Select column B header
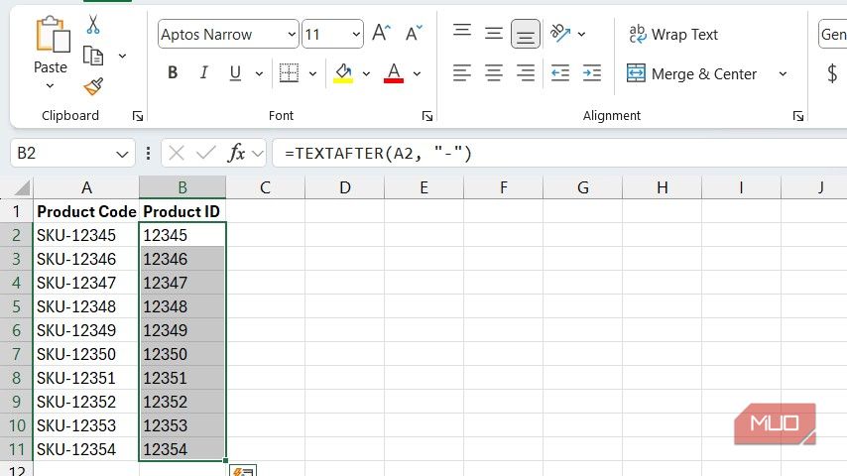This screenshot has height=476, width=847. pos(182,187)
